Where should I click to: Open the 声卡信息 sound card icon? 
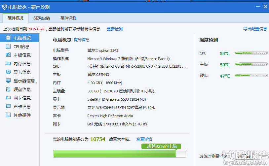8,106
